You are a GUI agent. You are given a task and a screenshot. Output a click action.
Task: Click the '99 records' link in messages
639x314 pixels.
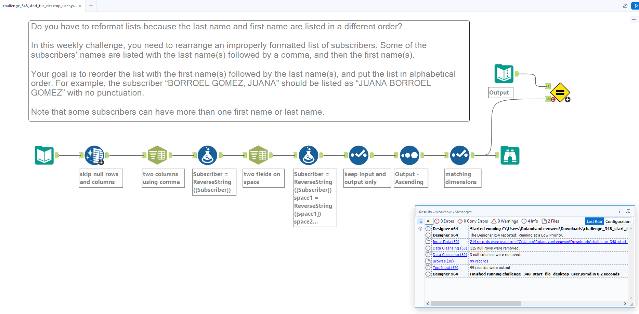pyautogui.click(x=479, y=261)
